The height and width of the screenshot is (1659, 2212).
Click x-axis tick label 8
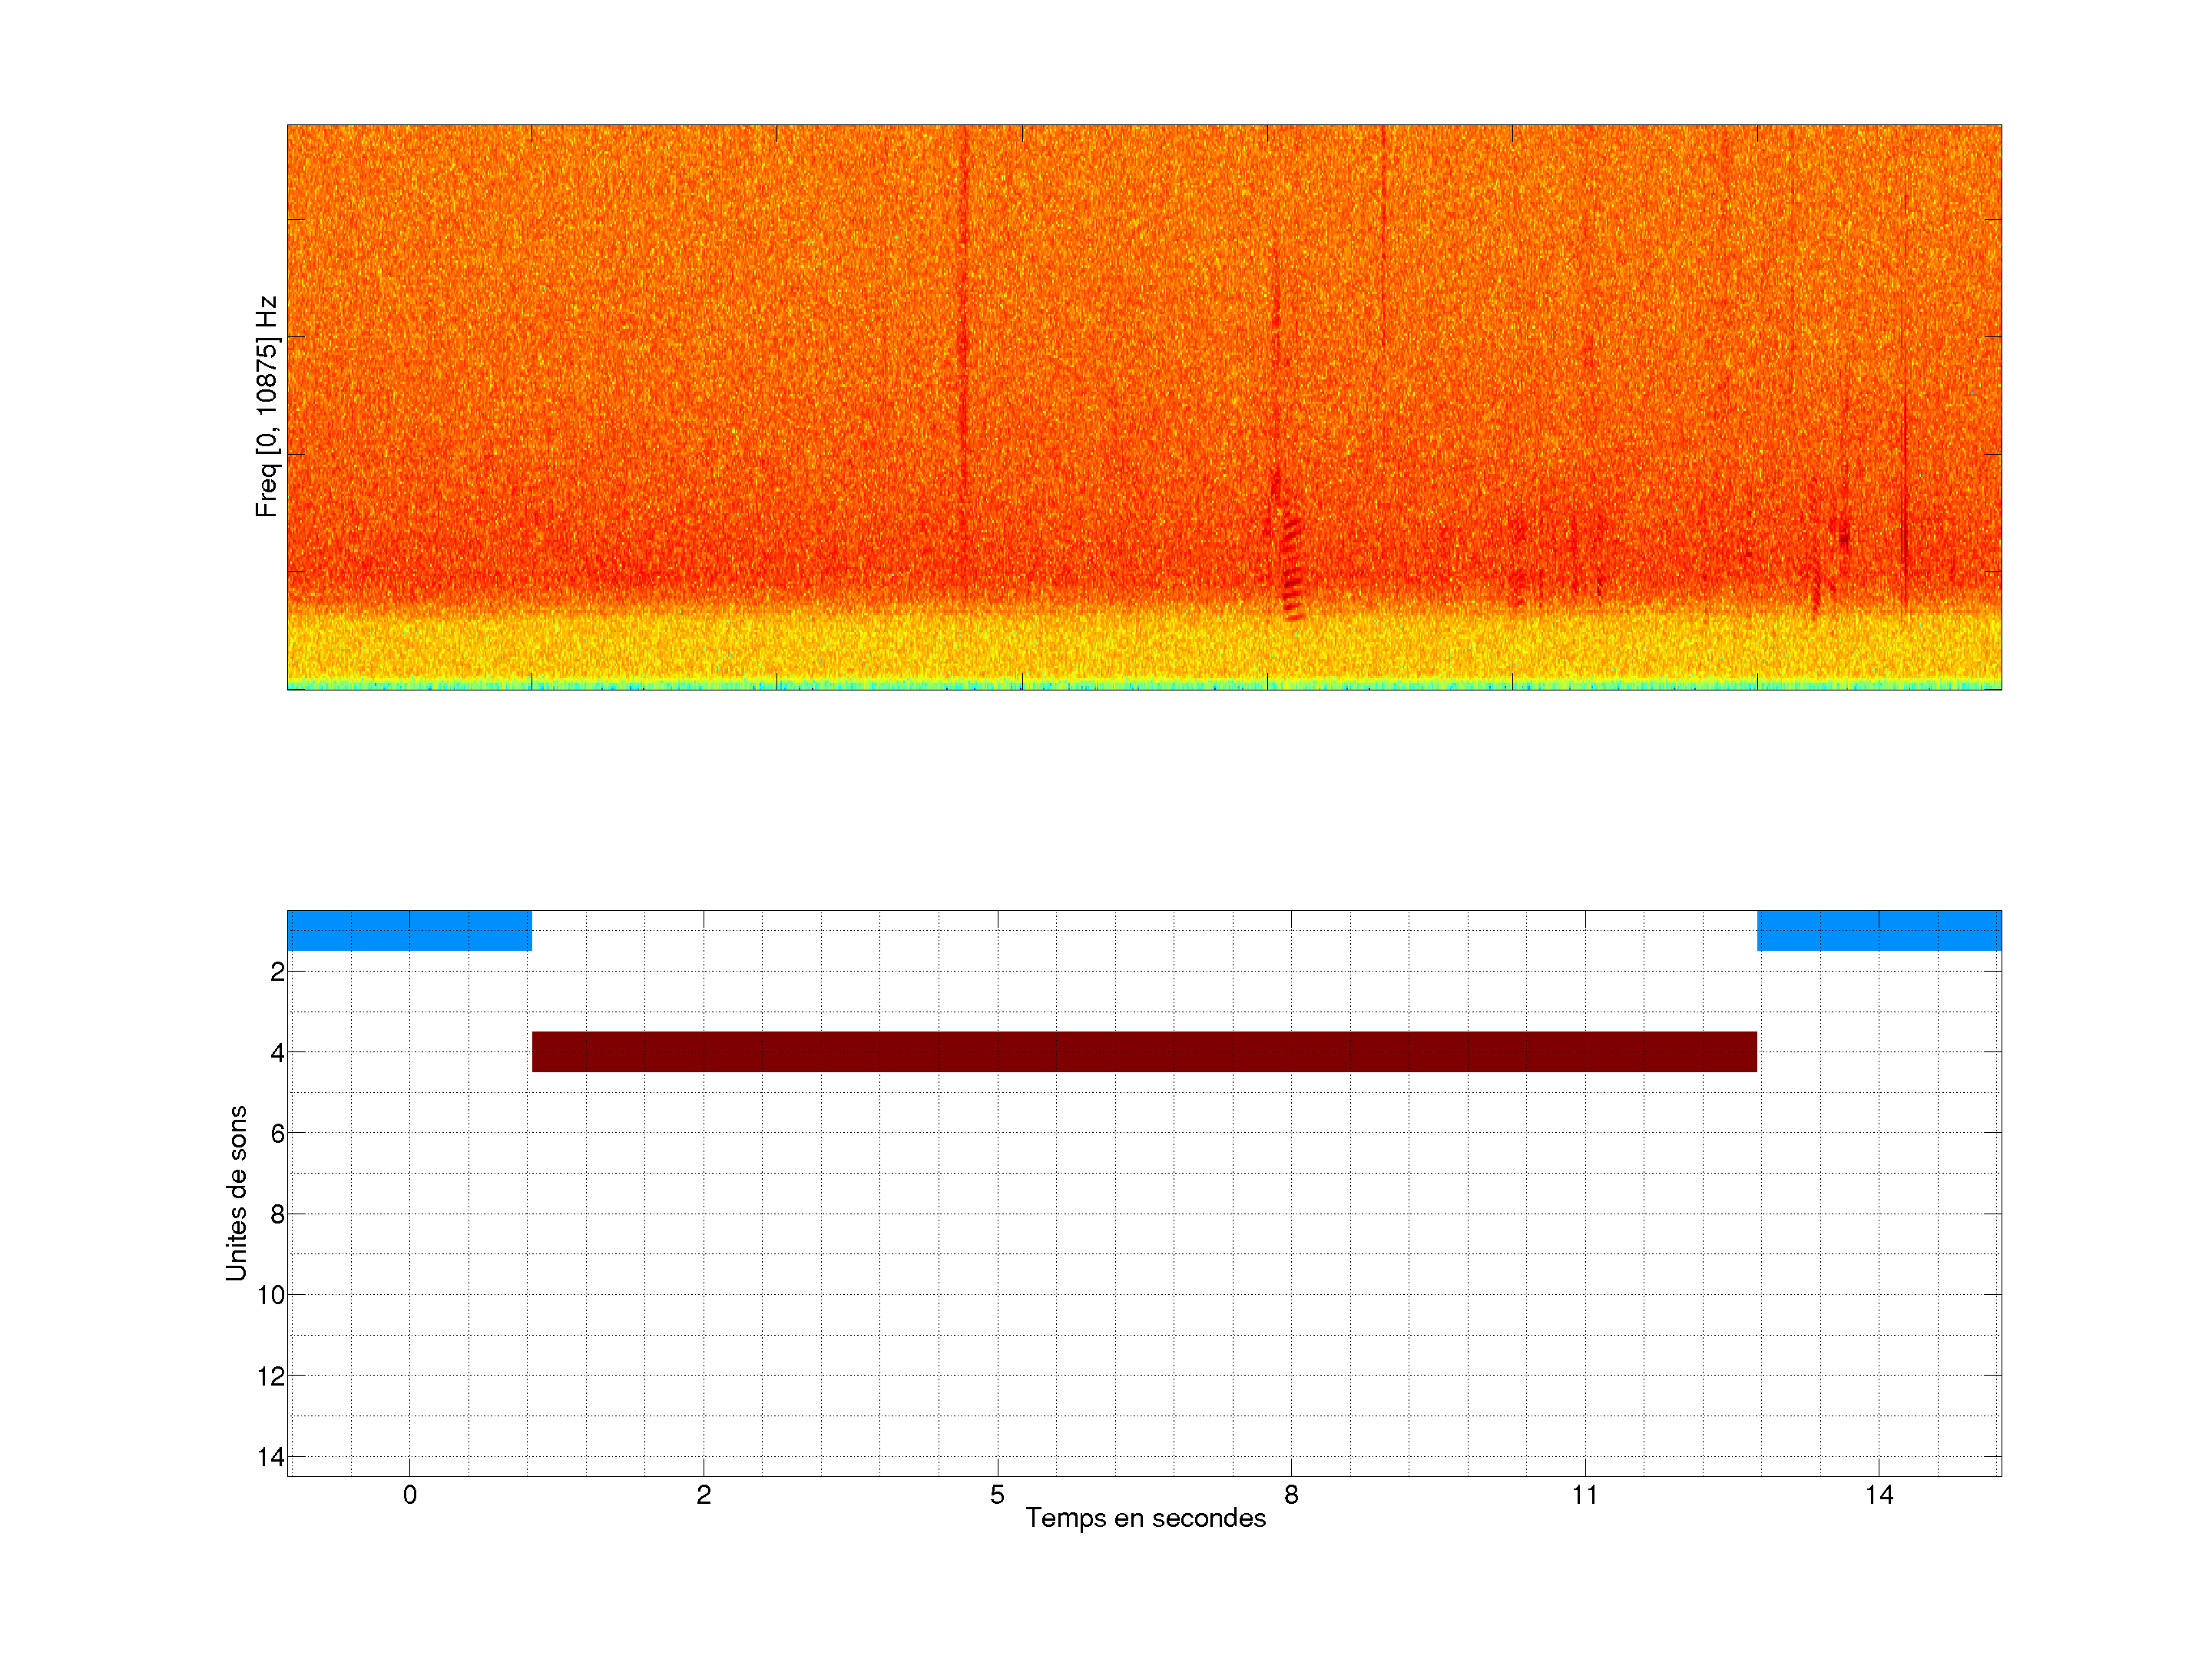coord(1291,1495)
